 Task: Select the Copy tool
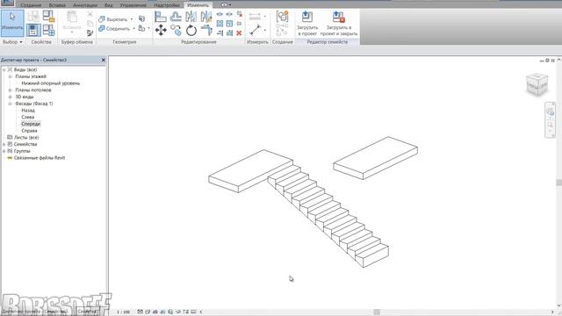coord(176,31)
